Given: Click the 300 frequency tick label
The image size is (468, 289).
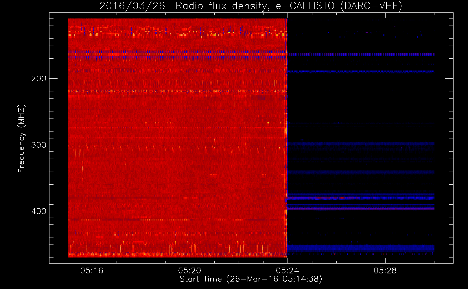Looking at the screenshot, I should (39, 145).
